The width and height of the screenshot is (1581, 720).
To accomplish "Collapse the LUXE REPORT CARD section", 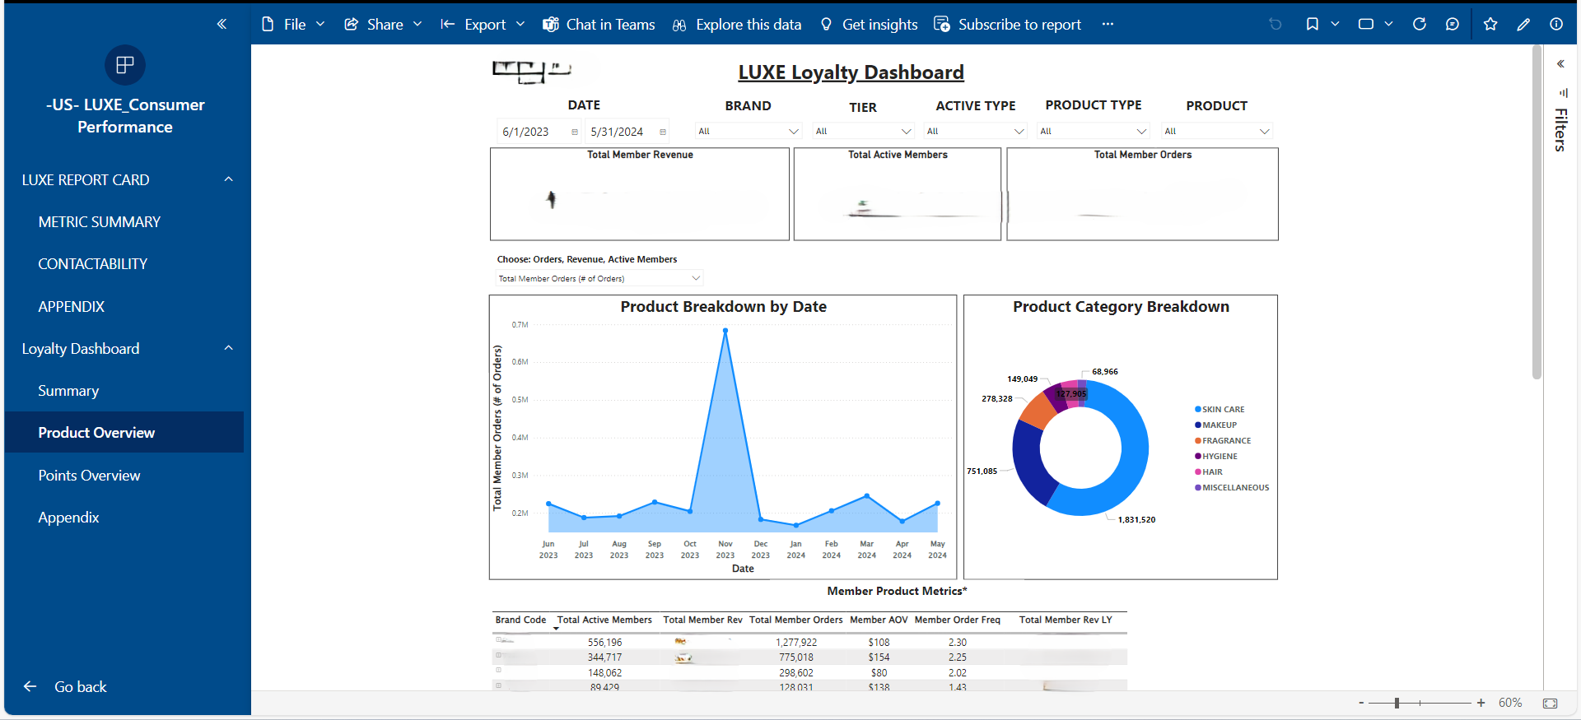I will tap(228, 179).
